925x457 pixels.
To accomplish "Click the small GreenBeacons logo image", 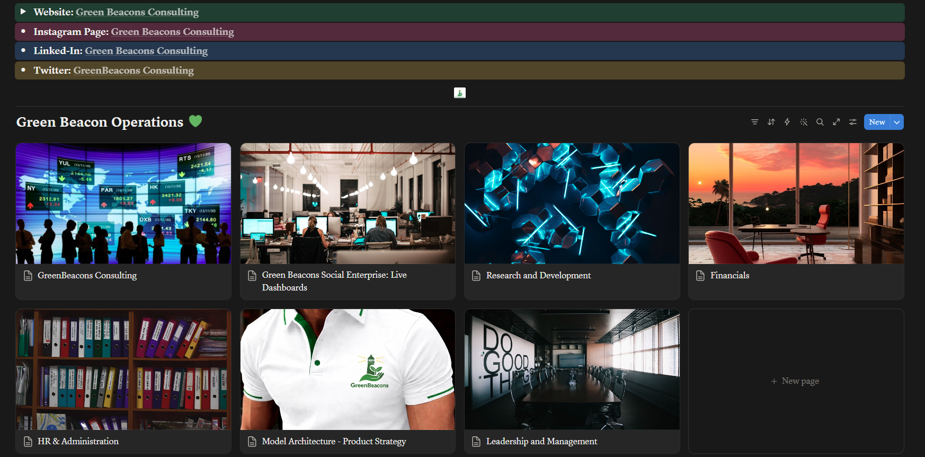I will click(x=460, y=93).
